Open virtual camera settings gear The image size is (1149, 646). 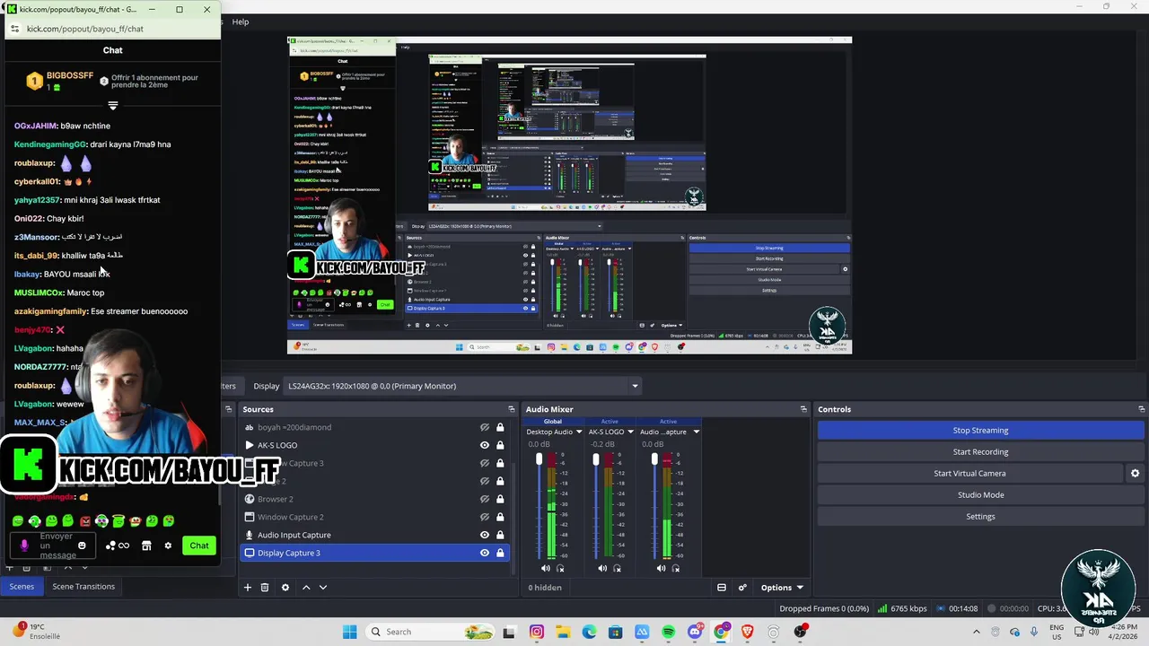click(x=1135, y=473)
